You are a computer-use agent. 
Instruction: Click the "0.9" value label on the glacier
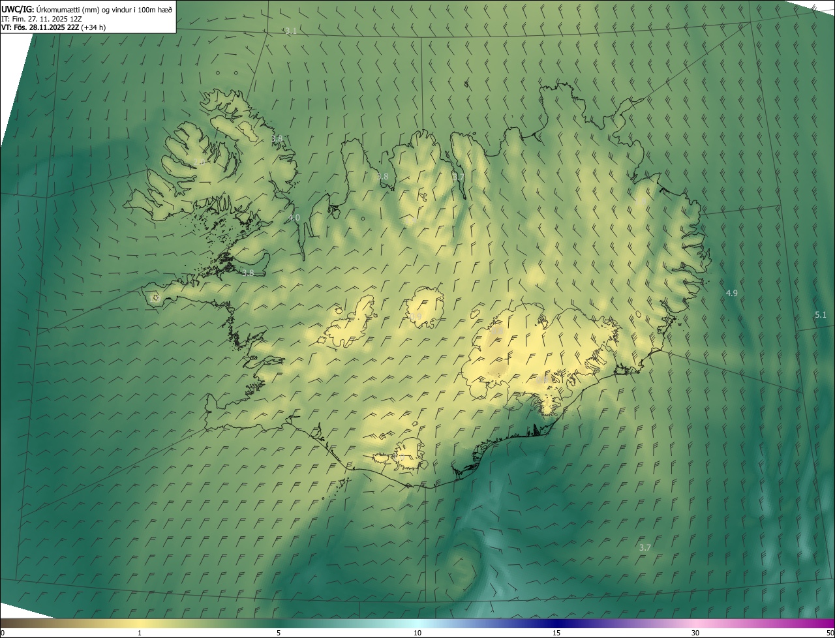pyautogui.click(x=416, y=317)
